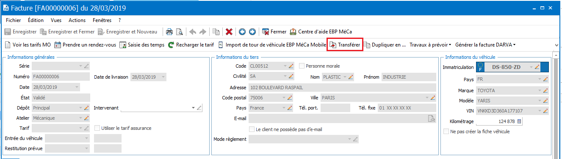This screenshot has height=159, width=562.
Task: Open the Mode règlement dropdown arrow
Action: point(349,139)
